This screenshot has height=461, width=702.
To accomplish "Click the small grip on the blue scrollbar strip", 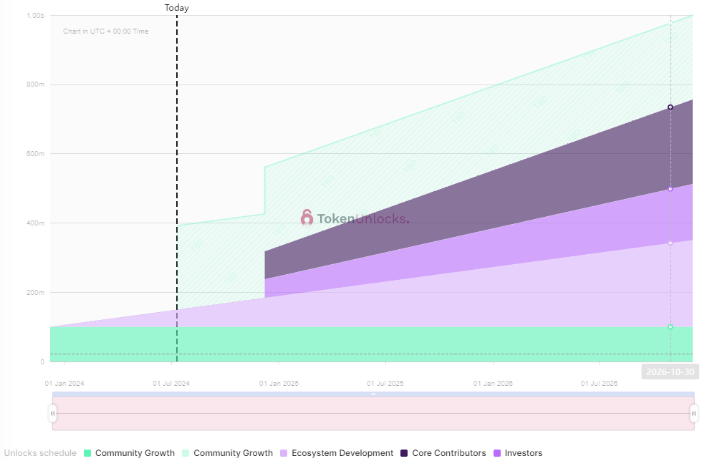I will click(x=373, y=394).
